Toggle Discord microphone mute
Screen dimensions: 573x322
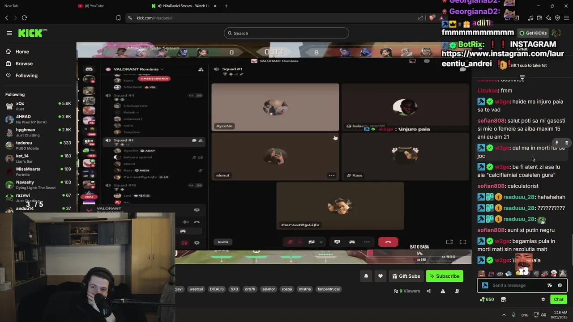[x=290, y=242]
